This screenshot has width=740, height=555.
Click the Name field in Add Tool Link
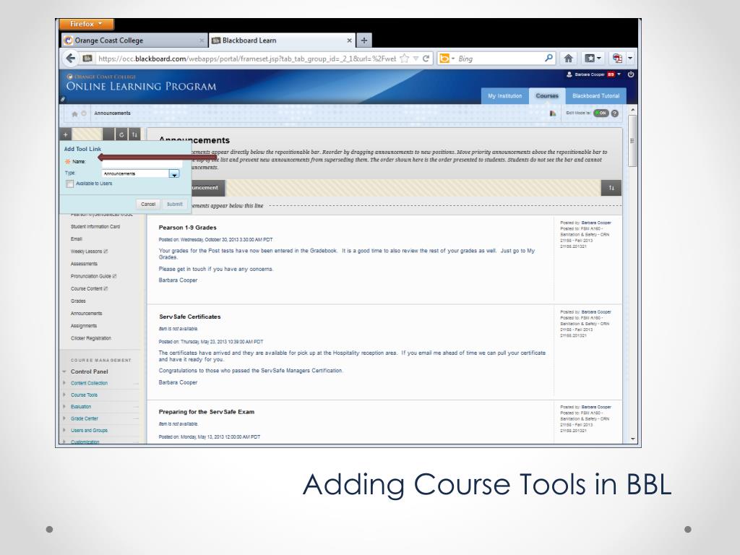coord(142,163)
